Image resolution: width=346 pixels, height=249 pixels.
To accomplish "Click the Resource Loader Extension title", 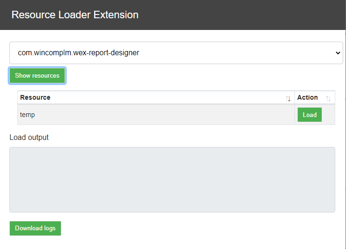I will (x=75, y=15).
